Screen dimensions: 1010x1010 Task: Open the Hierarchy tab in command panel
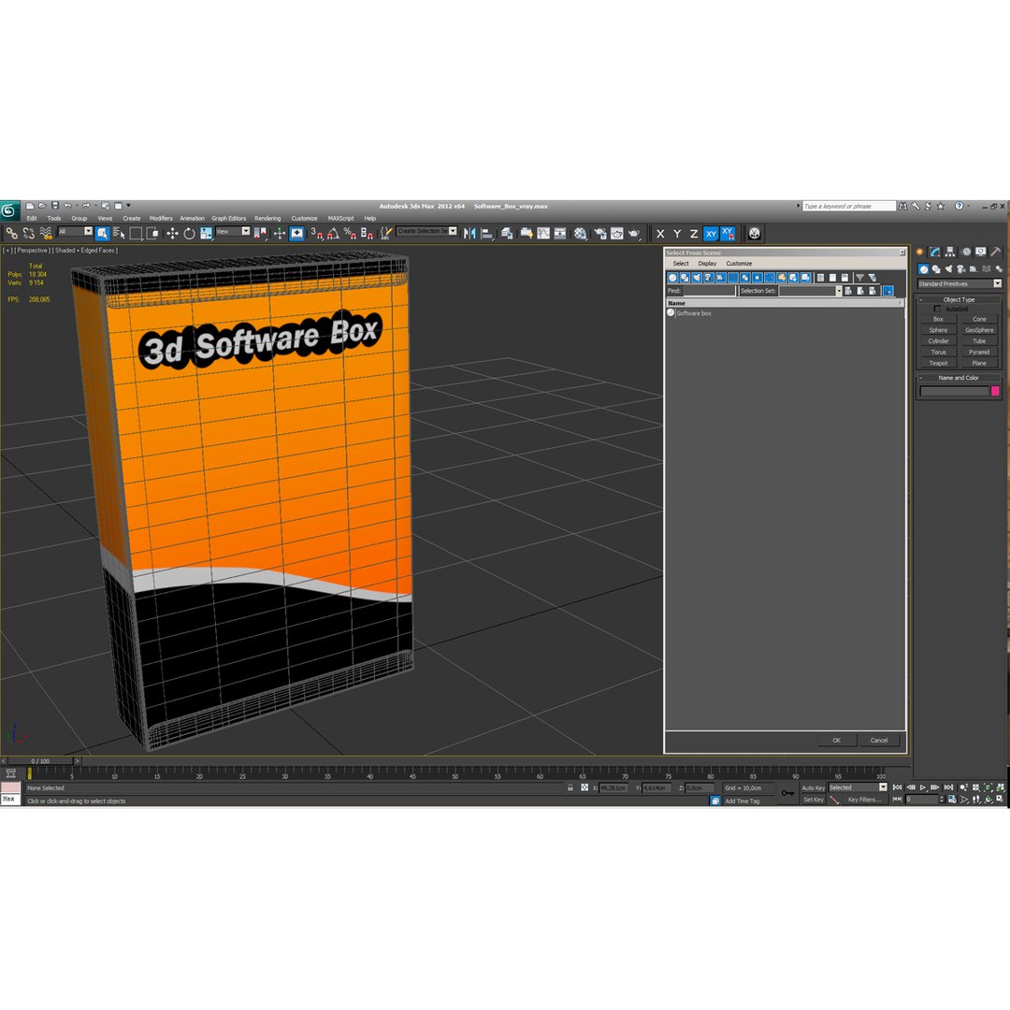tap(950, 252)
